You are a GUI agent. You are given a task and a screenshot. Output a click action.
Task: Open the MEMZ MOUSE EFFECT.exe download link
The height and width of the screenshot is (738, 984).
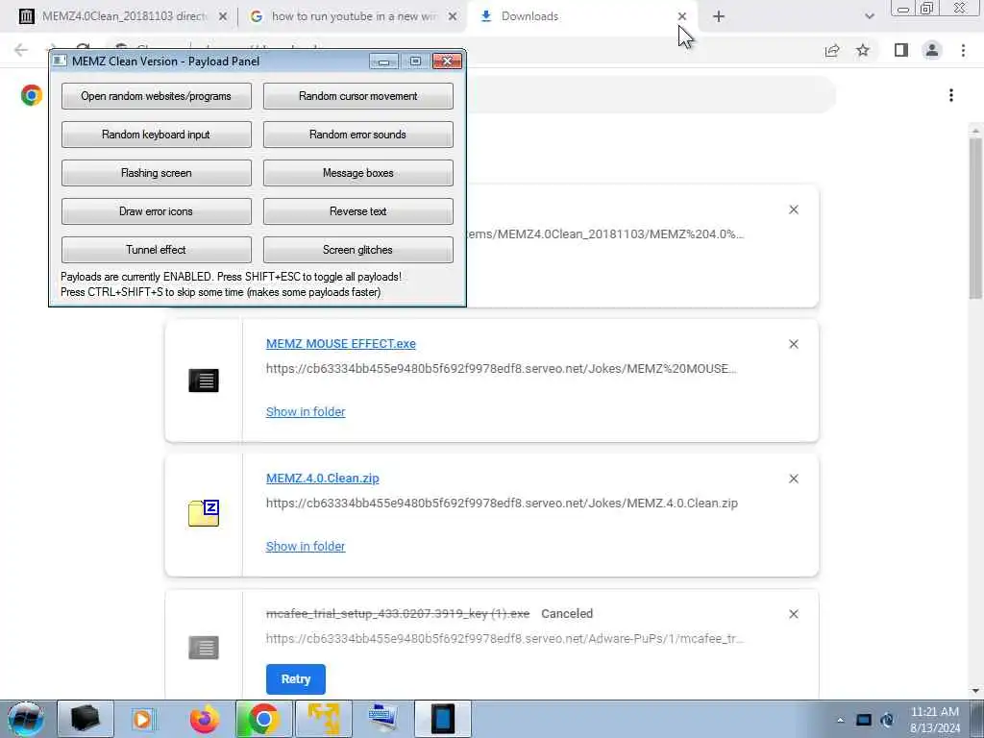[x=341, y=344]
